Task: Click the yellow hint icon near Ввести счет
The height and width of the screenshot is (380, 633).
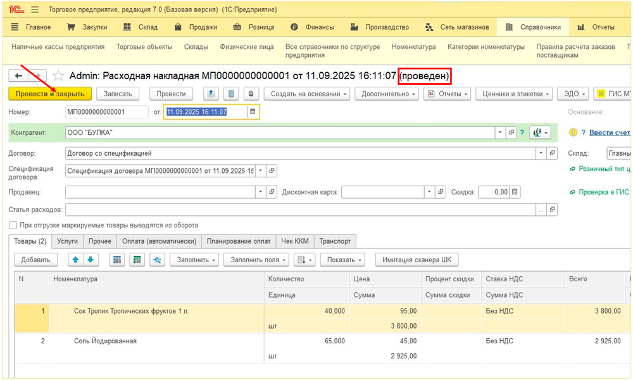Action: pos(573,132)
